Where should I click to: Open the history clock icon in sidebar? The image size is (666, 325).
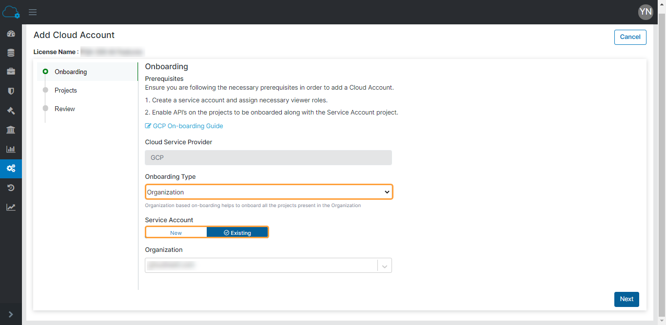point(11,188)
